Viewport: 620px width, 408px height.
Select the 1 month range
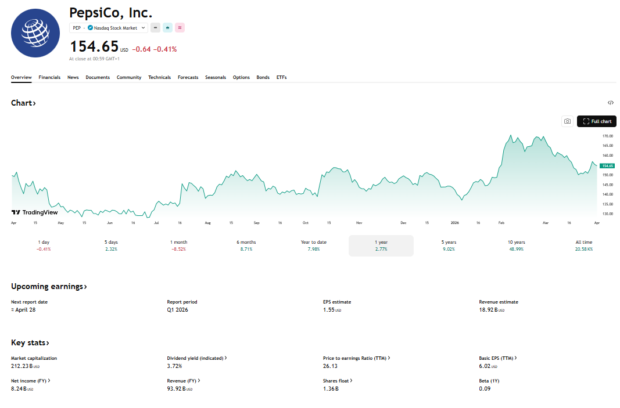179,245
